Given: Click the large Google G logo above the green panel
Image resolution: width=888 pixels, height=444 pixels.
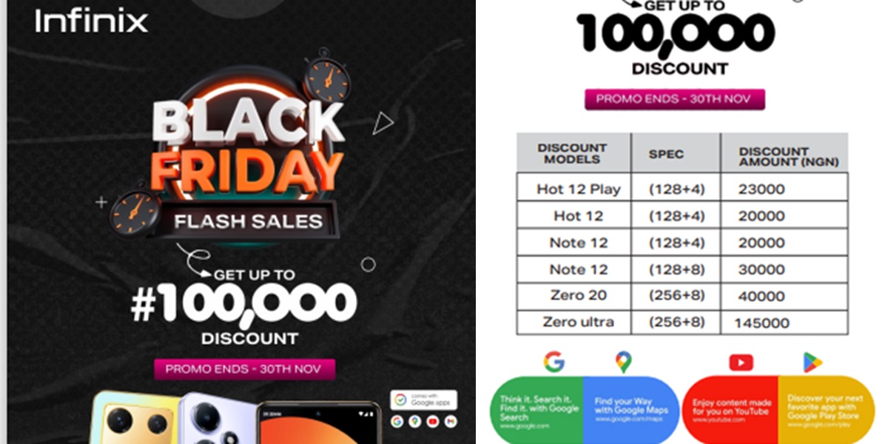Looking at the screenshot, I should (x=554, y=362).
